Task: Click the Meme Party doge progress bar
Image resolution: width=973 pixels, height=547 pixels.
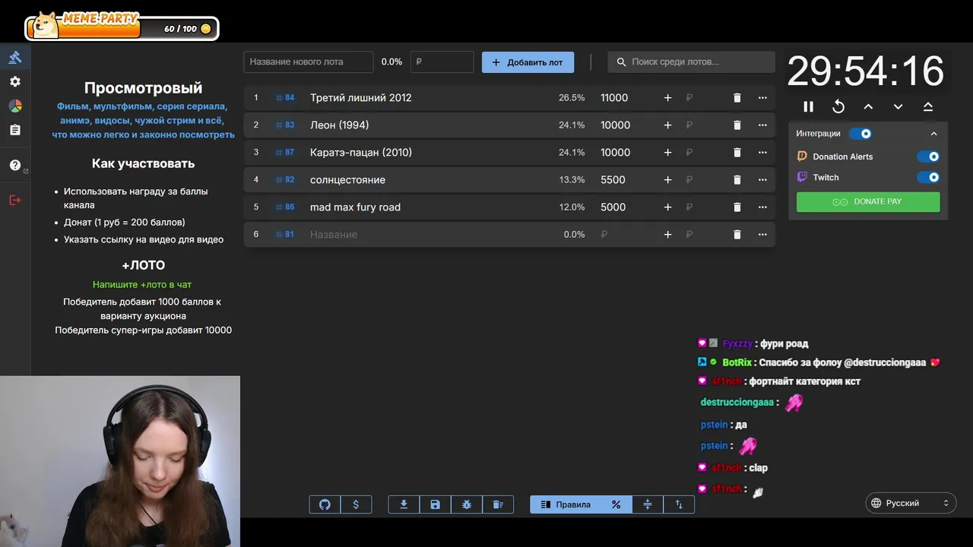Action: coord(122,28)
